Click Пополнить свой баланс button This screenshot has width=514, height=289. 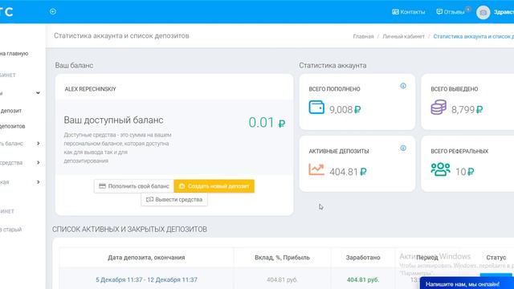coord(134,186)
